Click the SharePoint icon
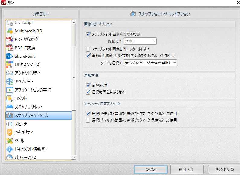Viewport: 240px width, 175px height. point(10,56)
